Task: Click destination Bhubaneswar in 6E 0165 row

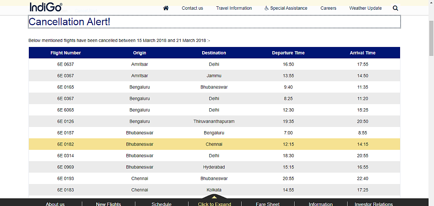Action: 214,87
